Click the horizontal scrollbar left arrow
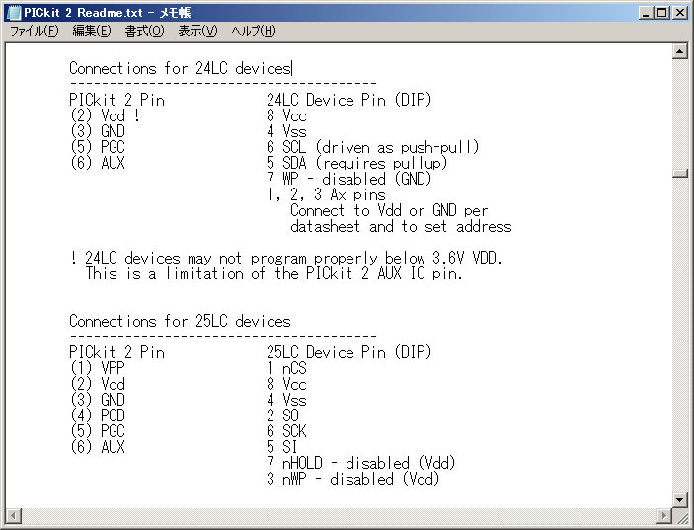The height and width of the screenshot is (530, 694). [13, 515]
